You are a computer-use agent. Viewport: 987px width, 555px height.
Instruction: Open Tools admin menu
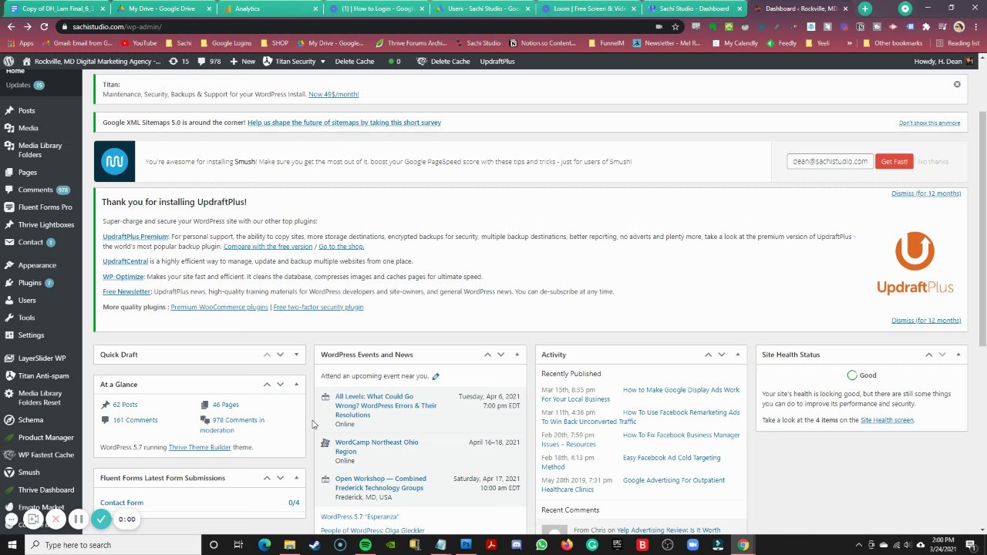point(26,318)
